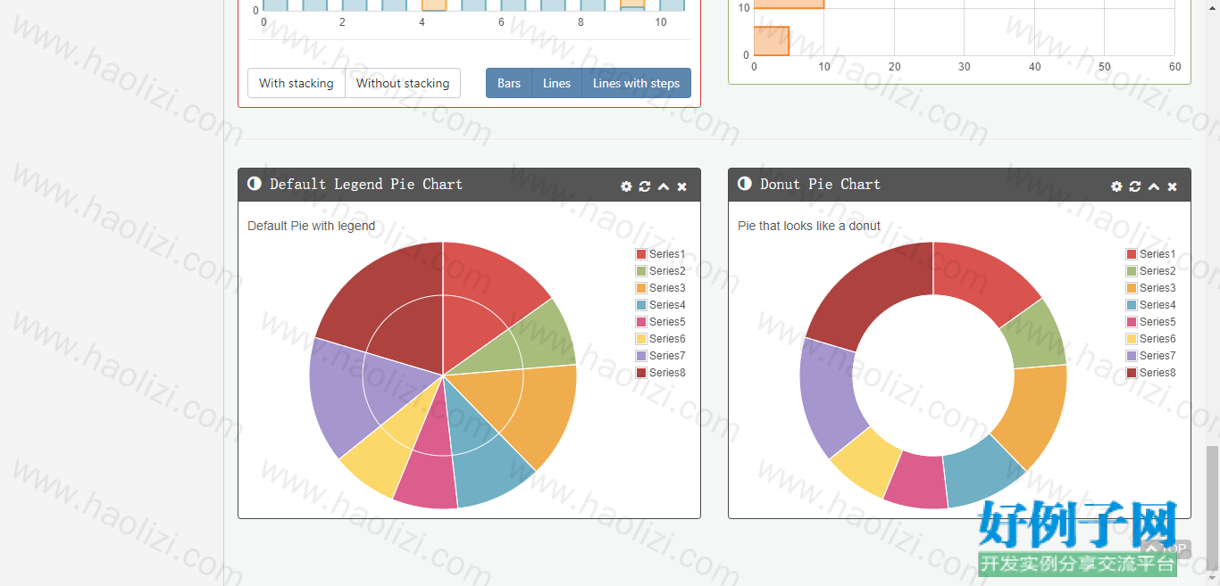The width and height of the screenshot is (1220, 586).
Task: Close the Default Legend Pie Chart widget
Action: 682,186
